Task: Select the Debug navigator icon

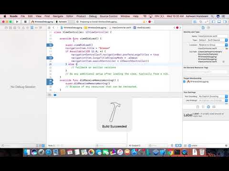Action: 32,28
